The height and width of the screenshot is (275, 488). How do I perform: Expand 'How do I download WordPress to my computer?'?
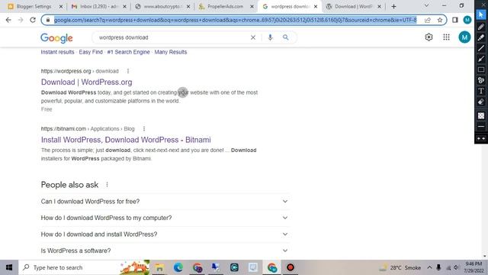point(165,218)
